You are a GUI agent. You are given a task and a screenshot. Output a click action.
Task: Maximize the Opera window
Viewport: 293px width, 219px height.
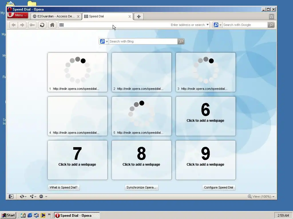point(268,9)
